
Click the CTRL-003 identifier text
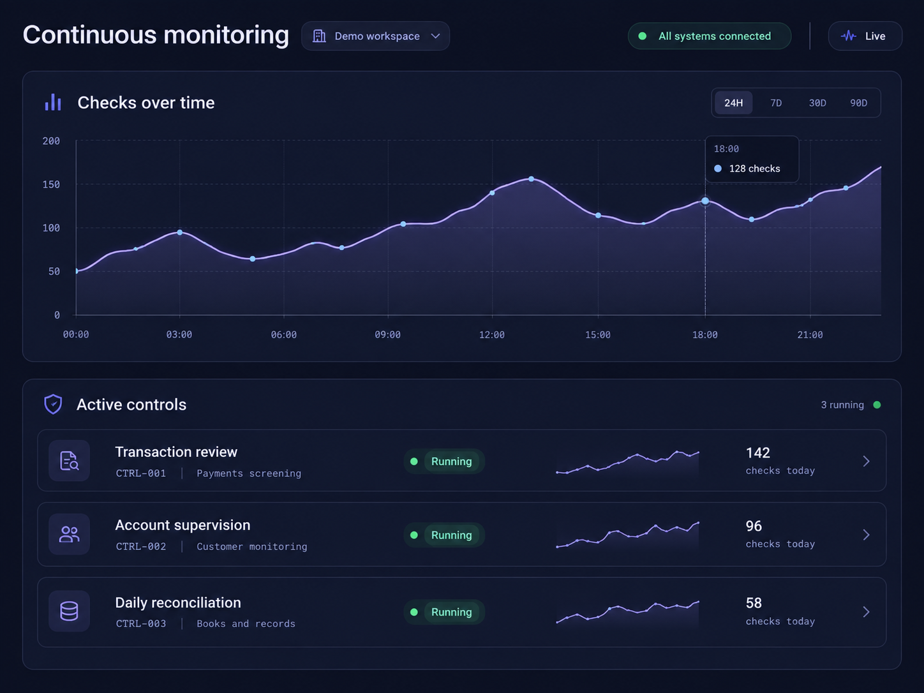click(x=141, y=624)
